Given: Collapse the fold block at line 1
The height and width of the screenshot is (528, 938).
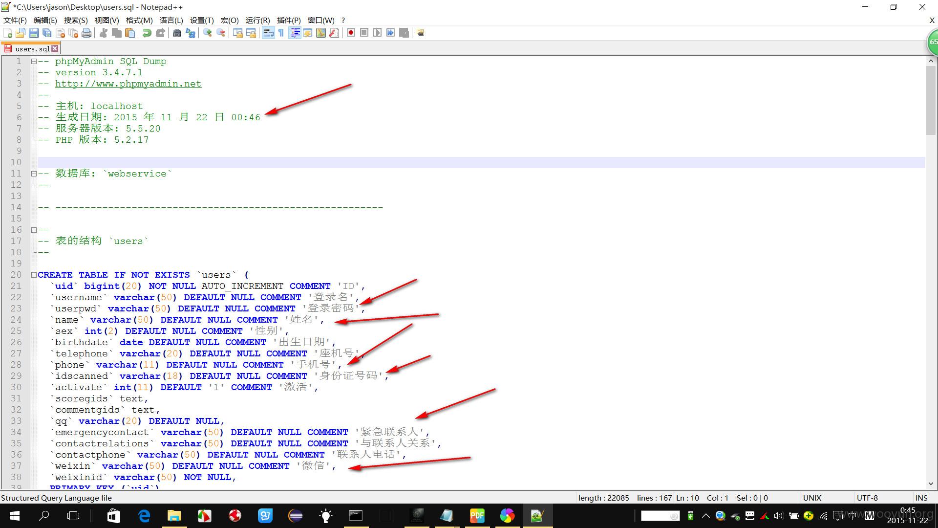Looking at the screenshot, I should click(34, 62).
